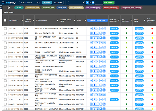Screen dimensions: 156x111
Task: Click the empty field before Publish Price
Action: [x=99, y=3]
